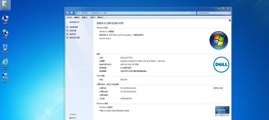This screenshot has width=269, height=120.
Task: Click the search magnifier icon
Action: coord(229,13)
